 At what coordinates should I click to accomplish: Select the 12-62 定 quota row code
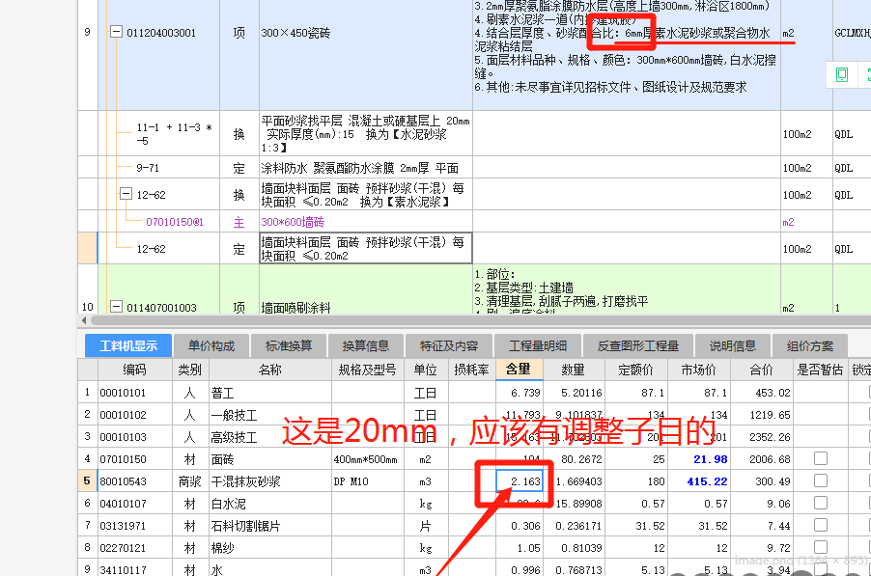point(151,249)
